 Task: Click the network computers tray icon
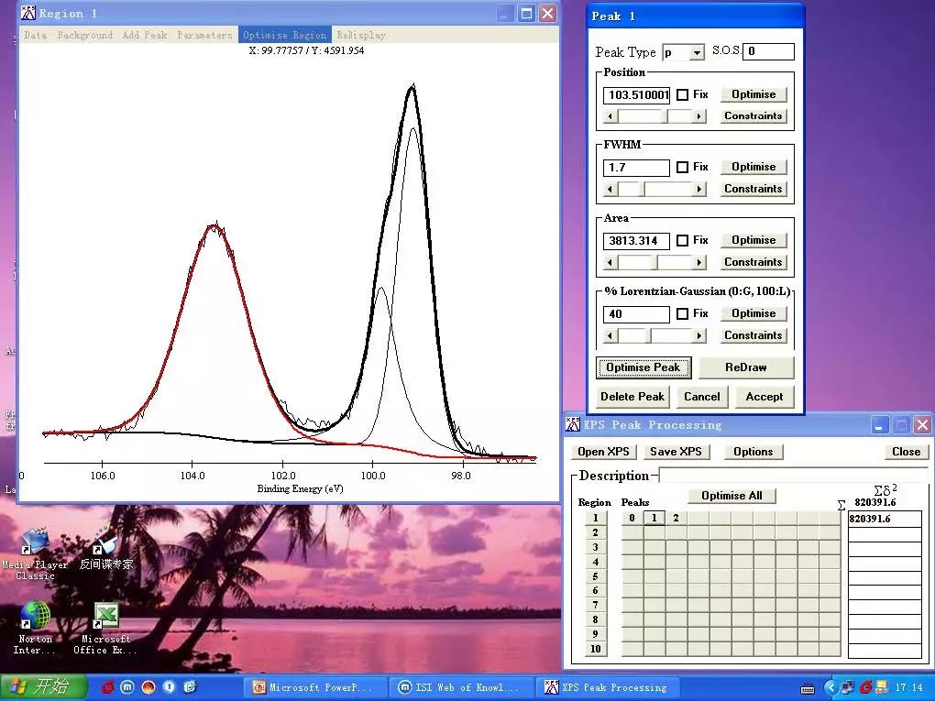pyautogui.click(x=847, y=688)
